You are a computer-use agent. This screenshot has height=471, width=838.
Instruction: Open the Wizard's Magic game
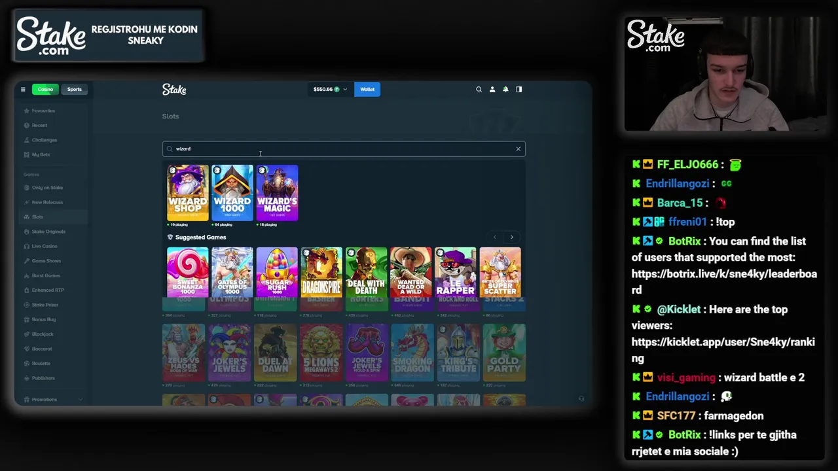pyautogui.click(x=277, y=193)
